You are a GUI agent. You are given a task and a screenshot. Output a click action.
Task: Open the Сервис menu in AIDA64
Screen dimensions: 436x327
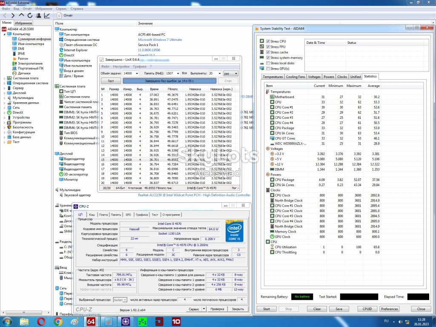pos(61,9)
